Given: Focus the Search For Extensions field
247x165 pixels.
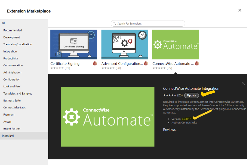Looking at the screenshot, I should point(148,23).
